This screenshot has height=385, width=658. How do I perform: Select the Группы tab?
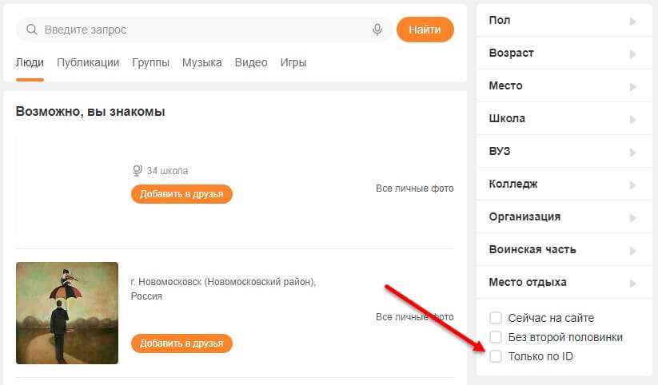(x=150, y=62)
